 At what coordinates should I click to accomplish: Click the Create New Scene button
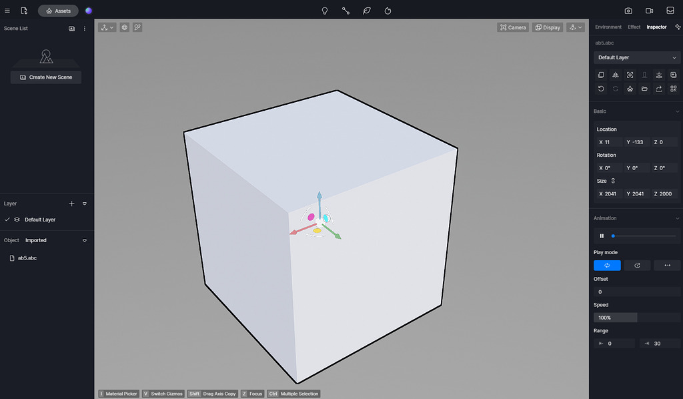tap(45, 77)
